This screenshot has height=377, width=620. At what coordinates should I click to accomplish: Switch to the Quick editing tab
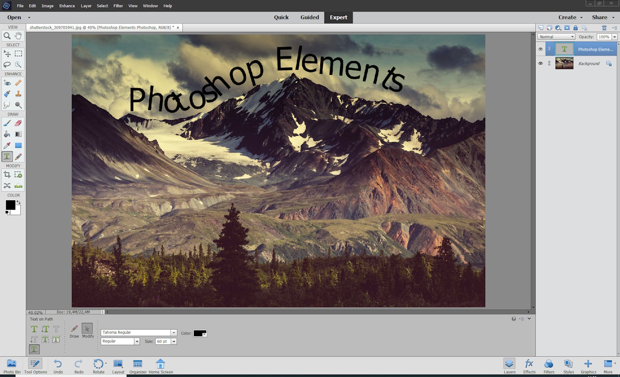[281, 17]
